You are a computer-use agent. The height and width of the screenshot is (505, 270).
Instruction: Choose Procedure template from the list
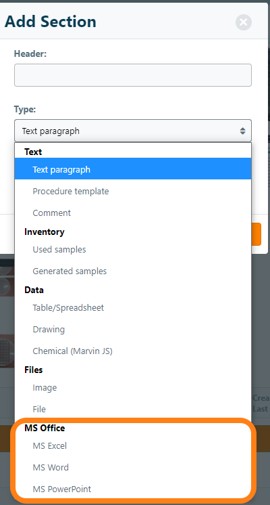click(x=133, y=192)
